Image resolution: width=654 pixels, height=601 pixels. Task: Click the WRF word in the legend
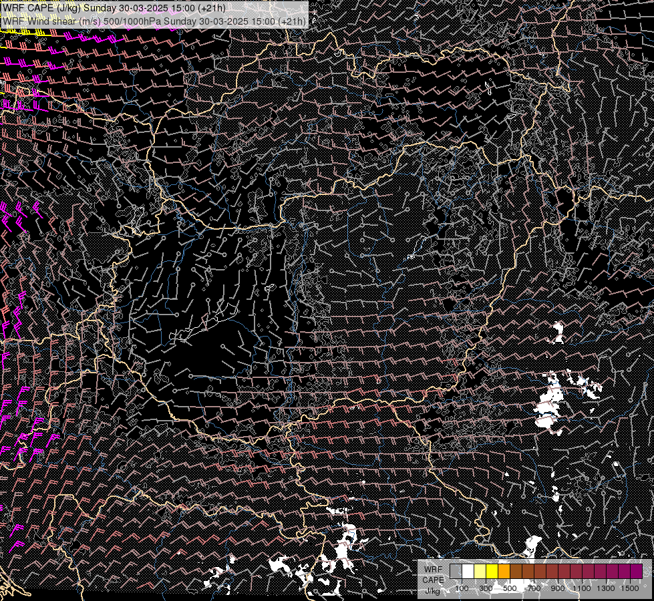434,570
